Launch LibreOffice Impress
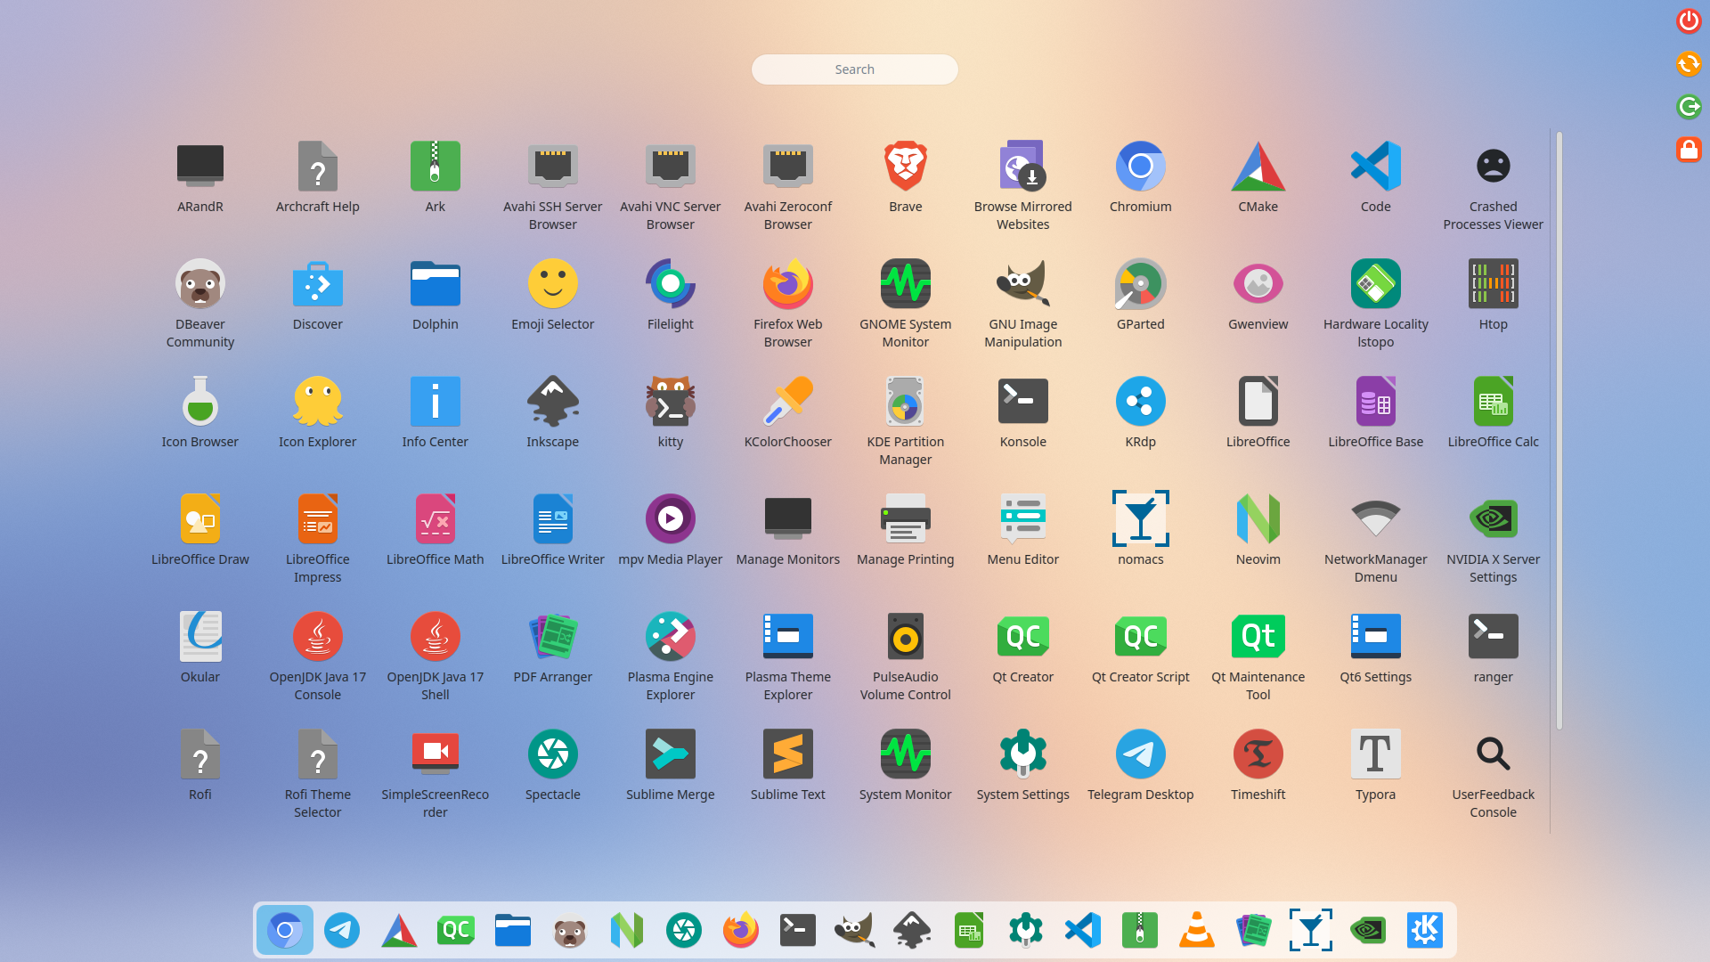 tap(318, 538)
